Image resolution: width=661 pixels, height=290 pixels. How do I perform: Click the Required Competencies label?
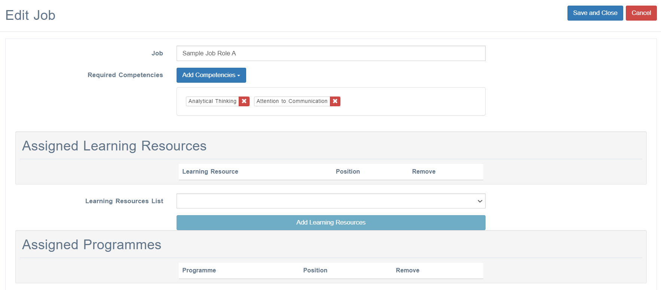(125, 75)
